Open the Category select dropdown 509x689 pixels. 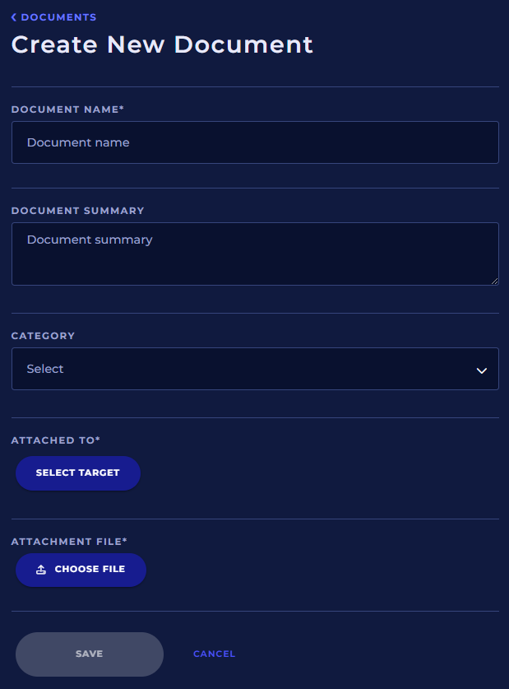[x=255, y=369]
